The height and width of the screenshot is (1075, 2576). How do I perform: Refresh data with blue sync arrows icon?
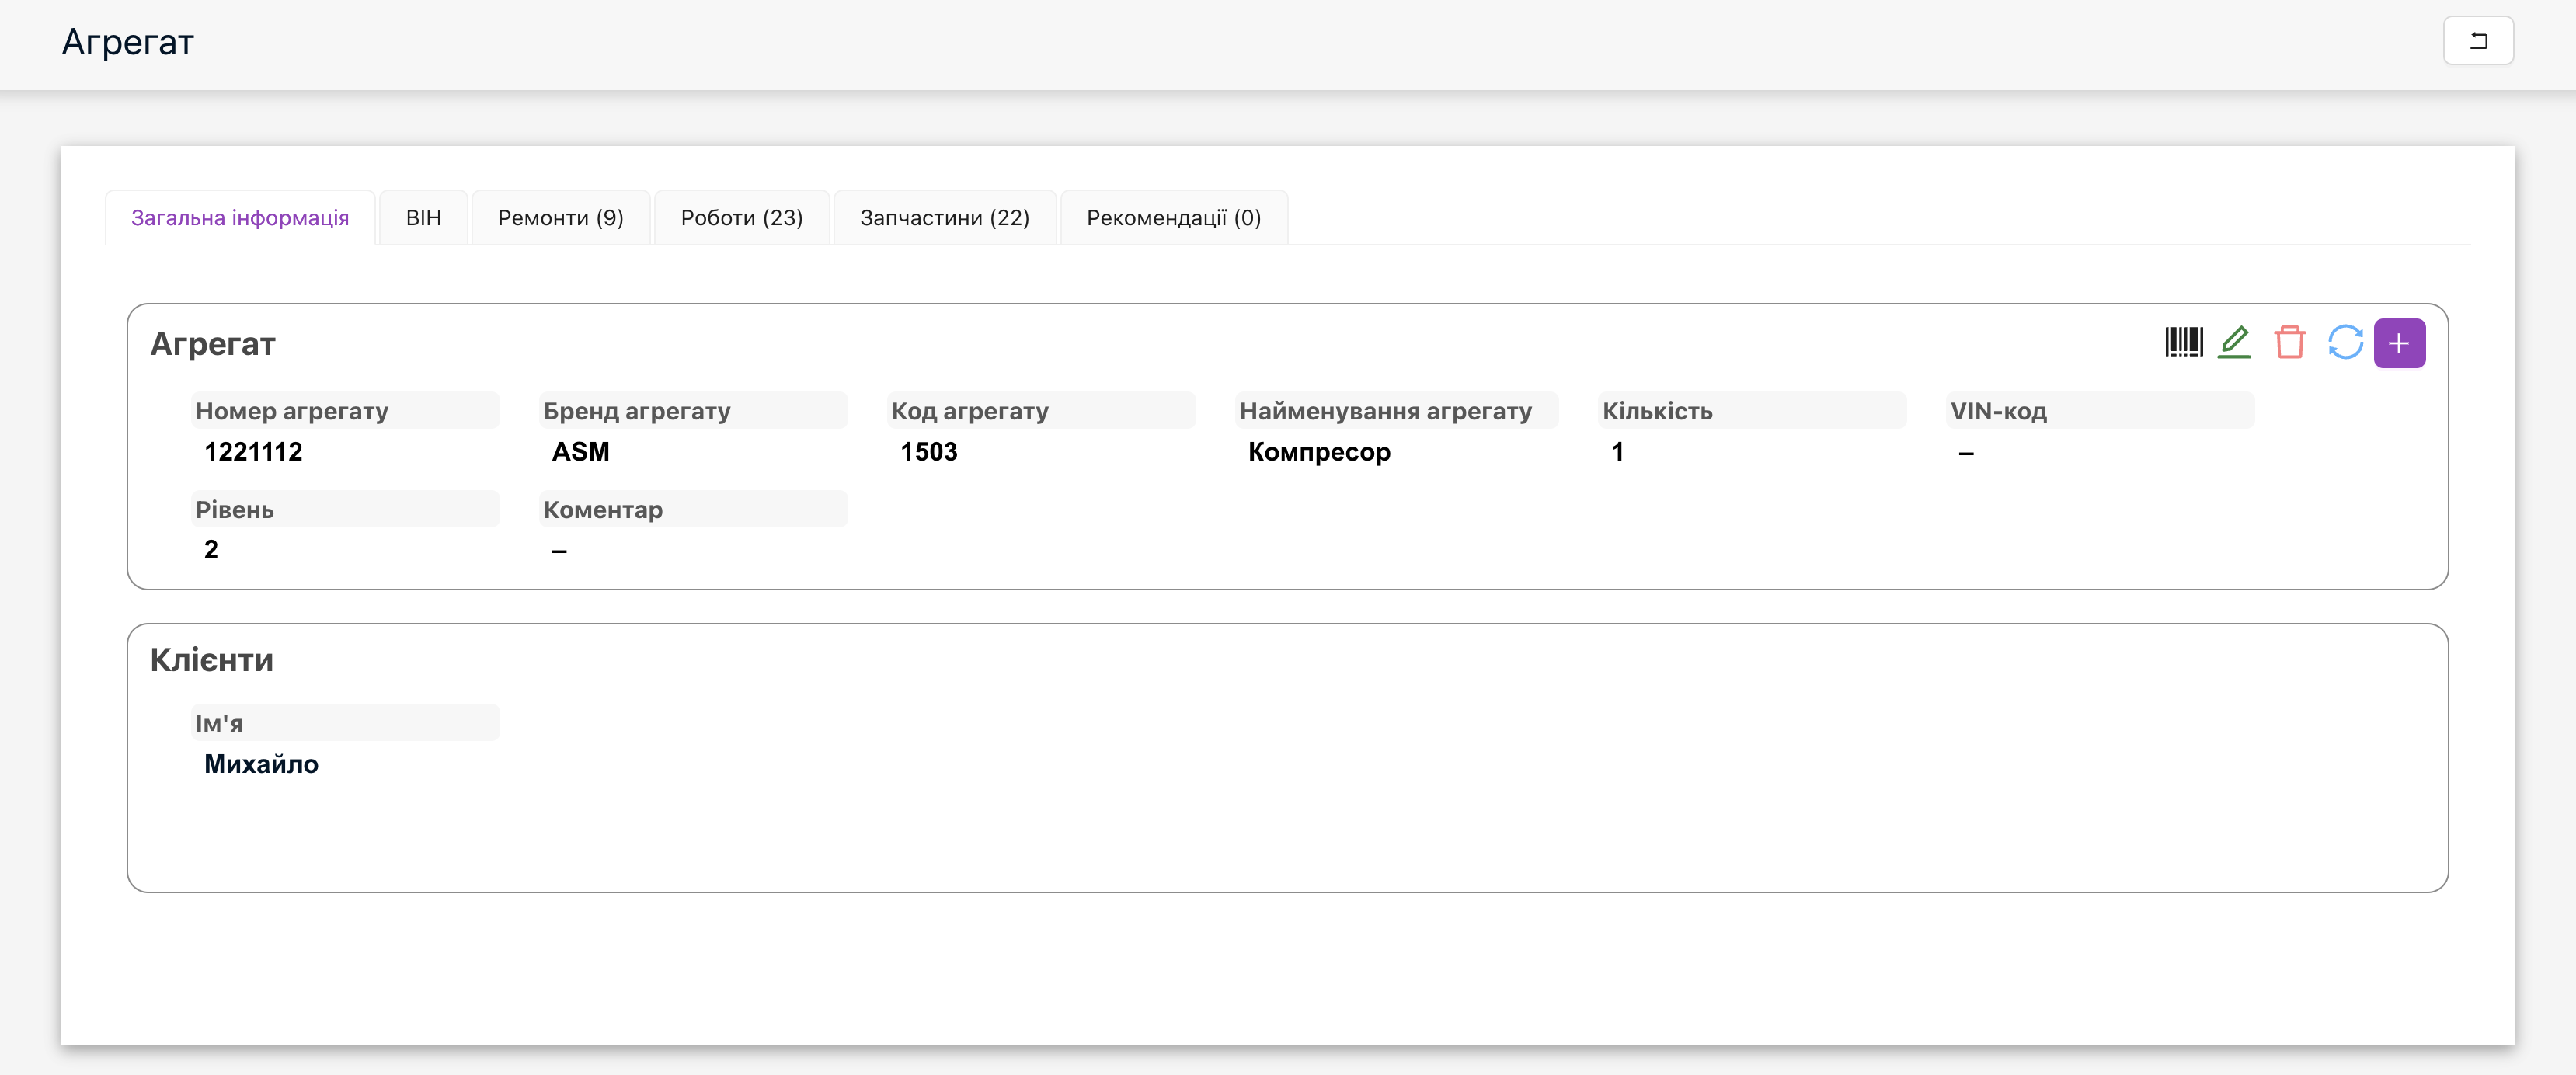(x=2344, y=343)
